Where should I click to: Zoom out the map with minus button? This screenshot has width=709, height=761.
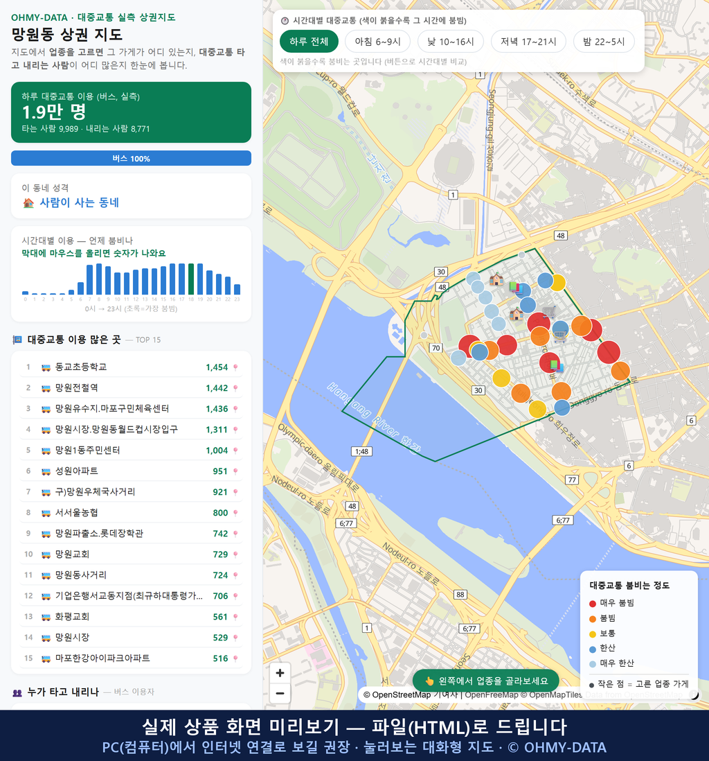[x=280, y=693]
